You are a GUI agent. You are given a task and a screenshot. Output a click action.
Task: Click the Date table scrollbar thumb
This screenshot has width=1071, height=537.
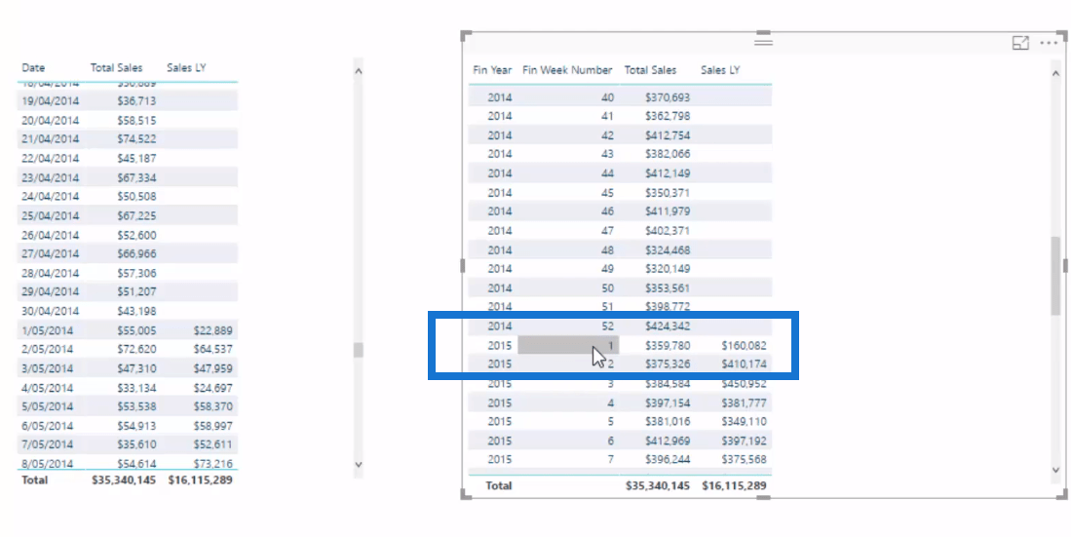click(358, 350)
